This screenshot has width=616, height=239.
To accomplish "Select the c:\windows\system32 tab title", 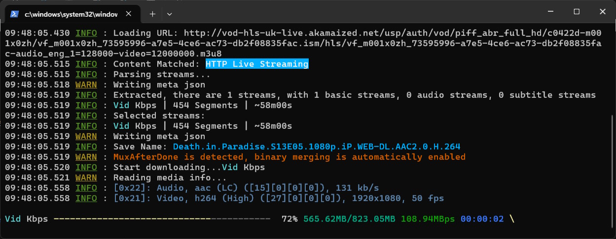I will pos(71,14).
